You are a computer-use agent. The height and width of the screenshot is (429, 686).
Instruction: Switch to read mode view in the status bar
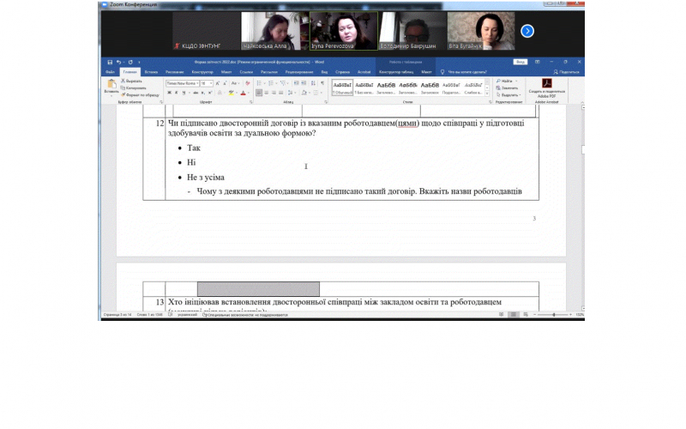502,315
